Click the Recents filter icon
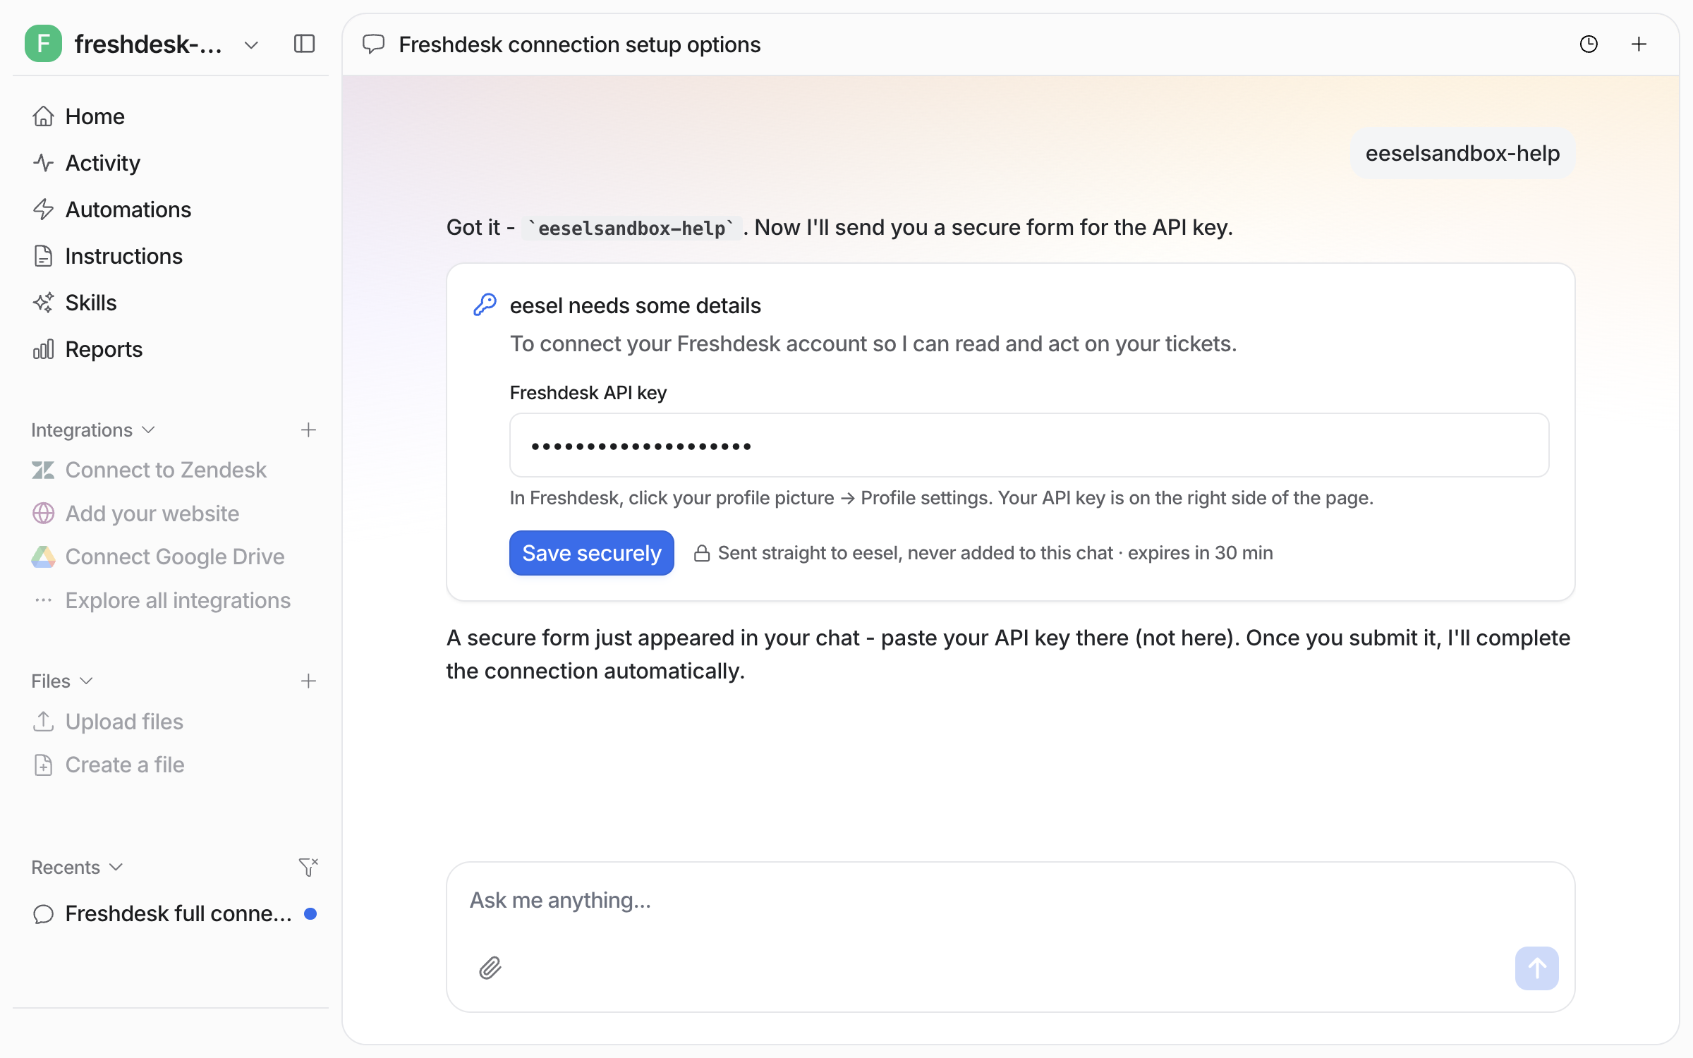The width and height of the screenshot is (1693, 1058). pos(308,867)
